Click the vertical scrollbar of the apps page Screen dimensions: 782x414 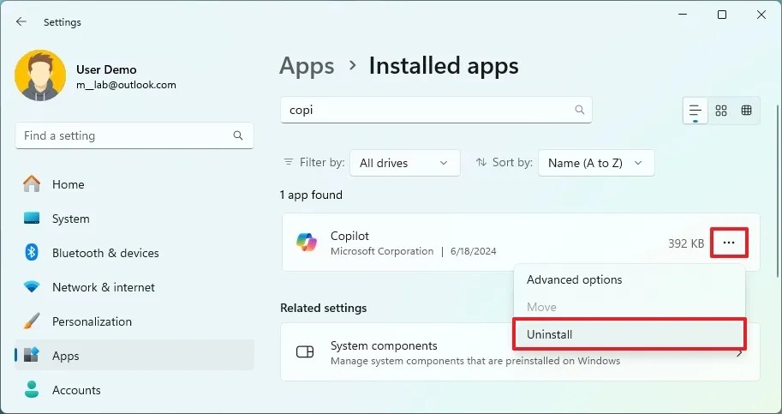tap(778, 189)
